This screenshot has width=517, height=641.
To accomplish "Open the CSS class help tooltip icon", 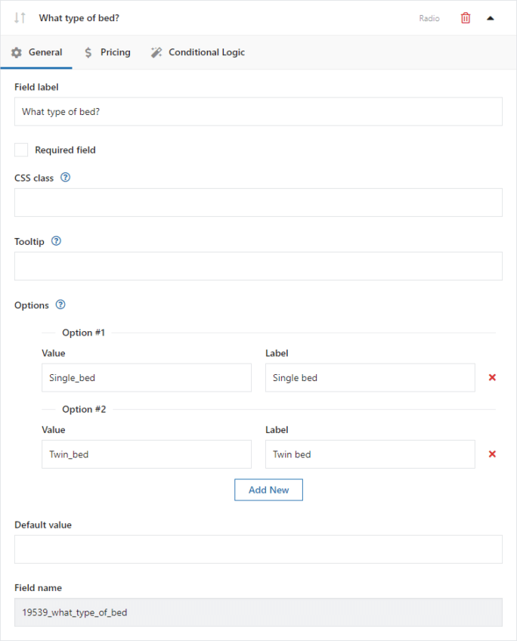I will (x=65, y=178).
